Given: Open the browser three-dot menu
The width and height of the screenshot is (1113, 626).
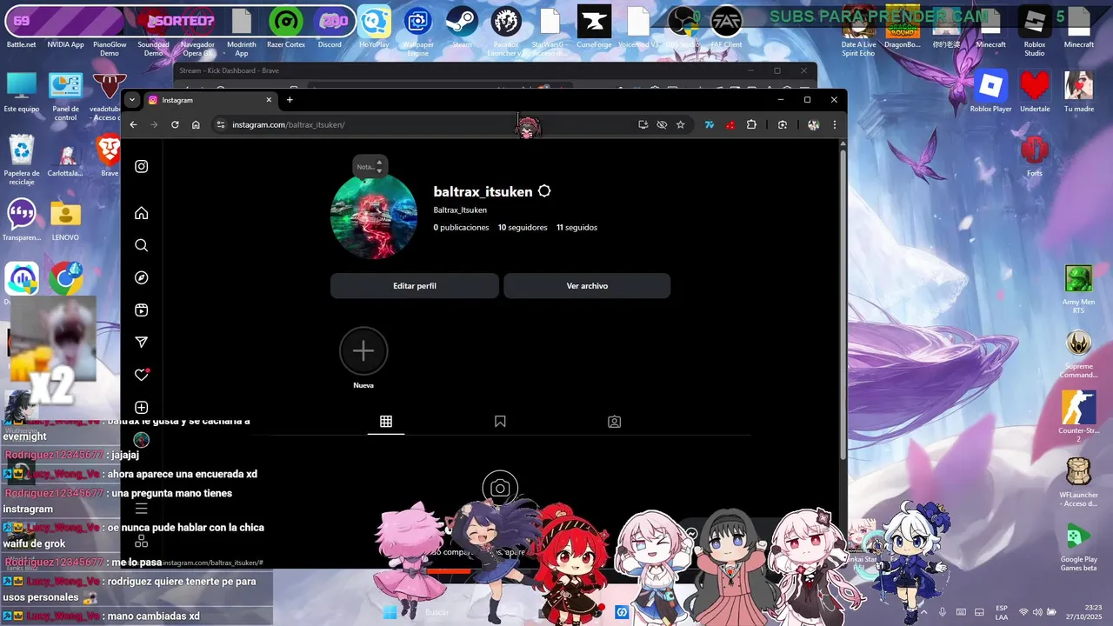Looking at the screenshot, I should (x=834, y=124).
